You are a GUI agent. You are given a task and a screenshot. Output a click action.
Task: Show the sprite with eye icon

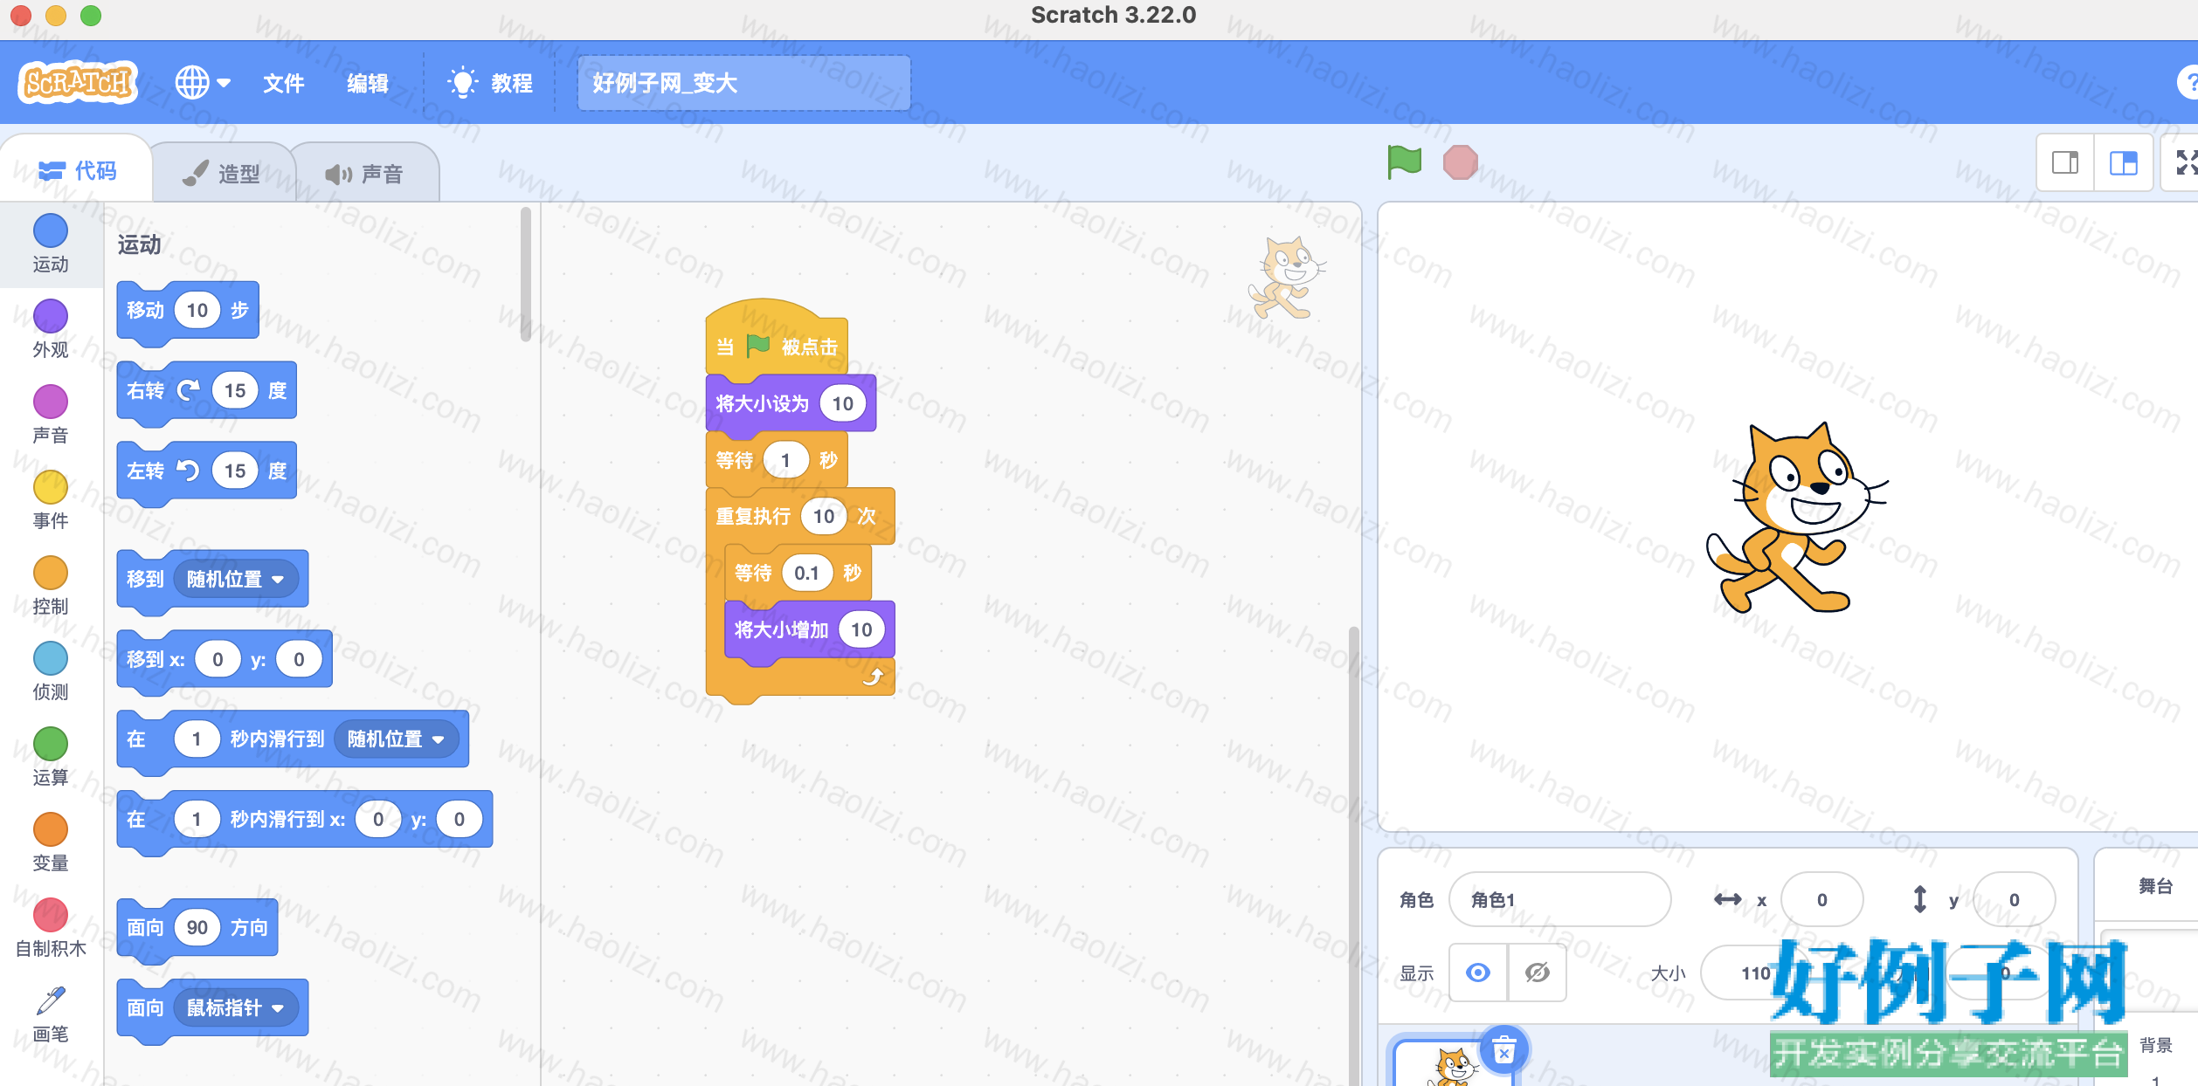(x=1478, y=973)
